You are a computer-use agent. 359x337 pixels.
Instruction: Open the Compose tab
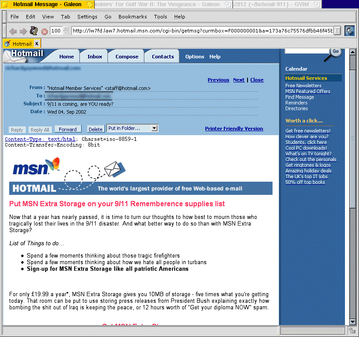point(127,57)
